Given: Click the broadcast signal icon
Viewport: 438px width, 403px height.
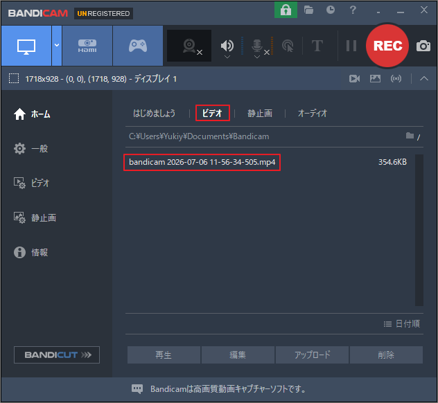Looking at the screenshot, I should [x=396, y=79].
